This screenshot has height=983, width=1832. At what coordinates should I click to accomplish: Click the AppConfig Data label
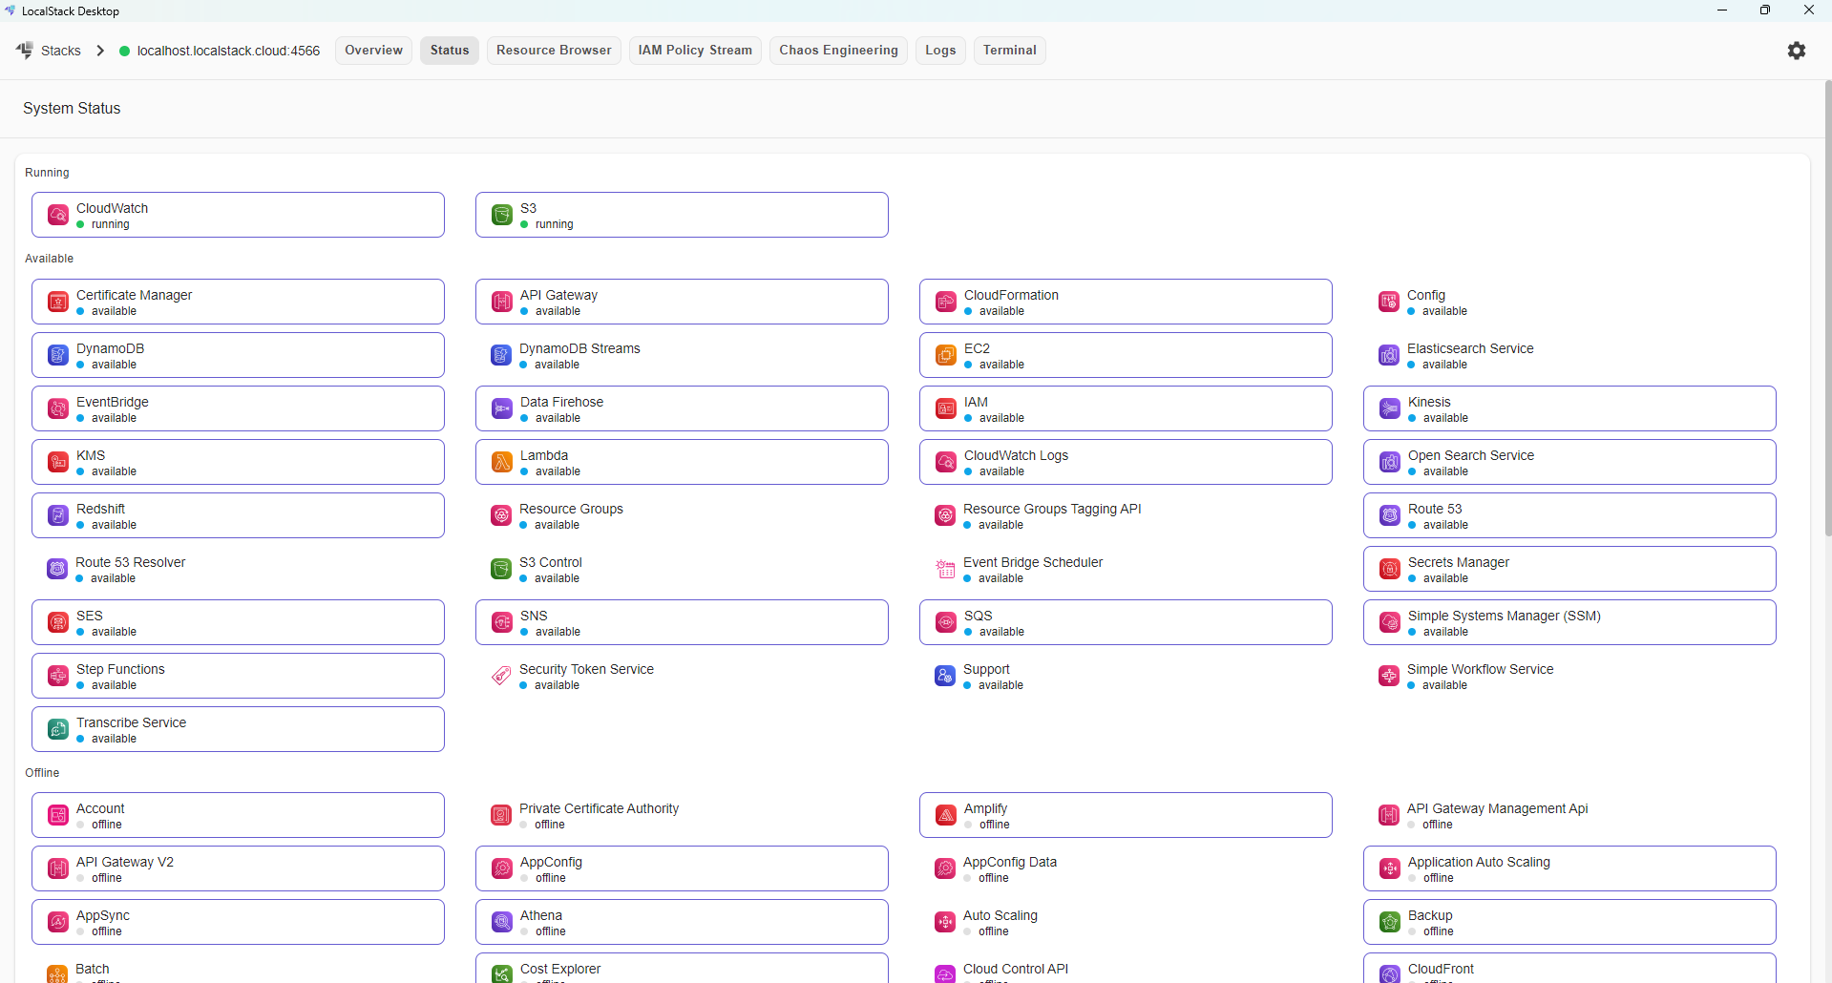point(1010,862)
